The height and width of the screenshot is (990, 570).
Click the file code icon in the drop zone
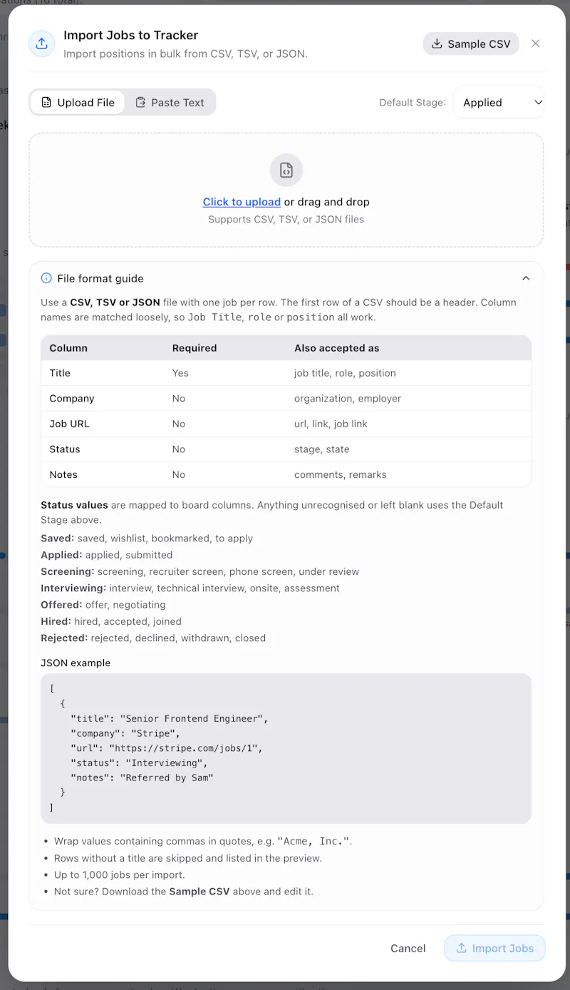click(286, 170)
